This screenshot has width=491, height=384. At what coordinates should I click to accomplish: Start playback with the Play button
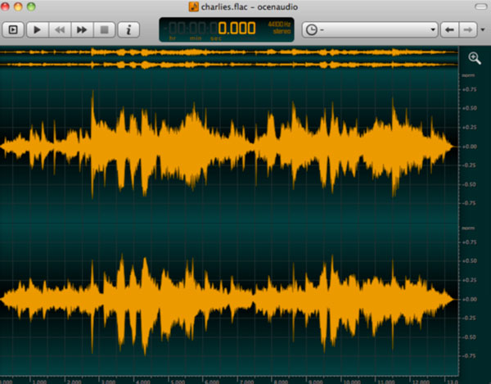38,29
